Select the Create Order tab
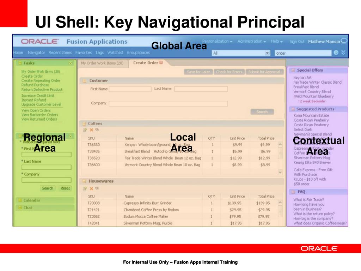Viewport: 361px width, 271px height. (x=146, y=63)
